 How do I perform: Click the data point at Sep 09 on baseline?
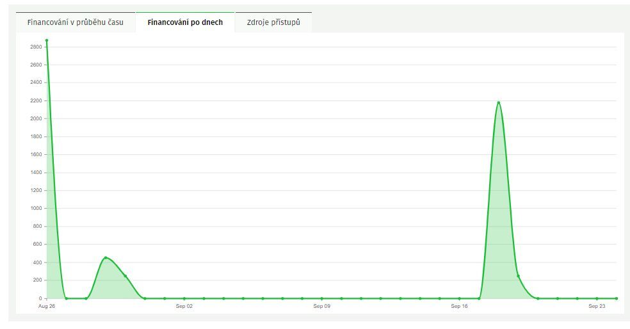click(322, 298)
